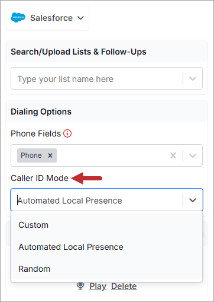Click the Phone tag in Phone Fields
Image resolution: width=214 pixels, height=302 pixels.
tap(31, 155)
